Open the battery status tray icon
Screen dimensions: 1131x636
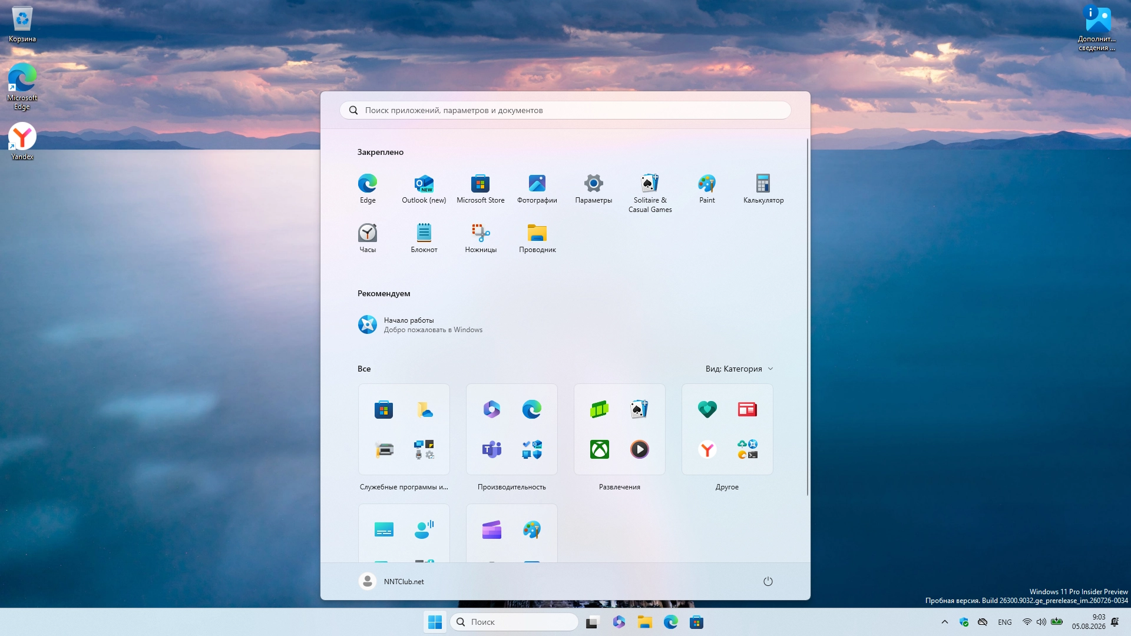point(1057,622)
